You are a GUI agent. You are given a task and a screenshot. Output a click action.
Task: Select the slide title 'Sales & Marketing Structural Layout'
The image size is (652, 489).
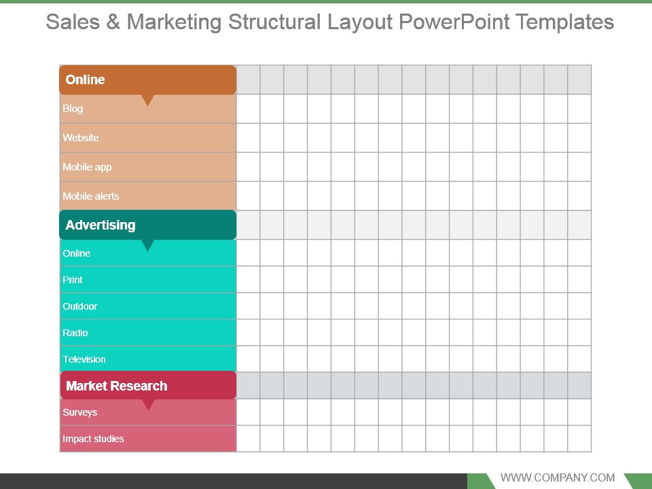point(330,22)
